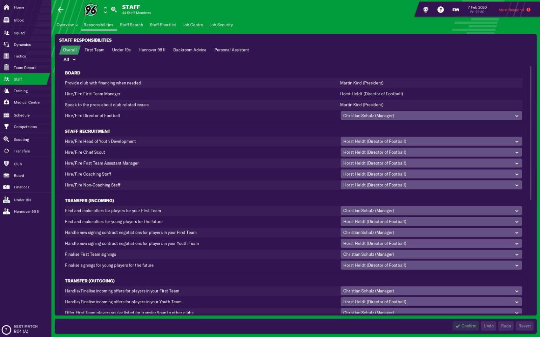The image size is (540, 337).
Task: Switch to Staff Search tab
Action: pyautogui.click(x=131, y=25)
